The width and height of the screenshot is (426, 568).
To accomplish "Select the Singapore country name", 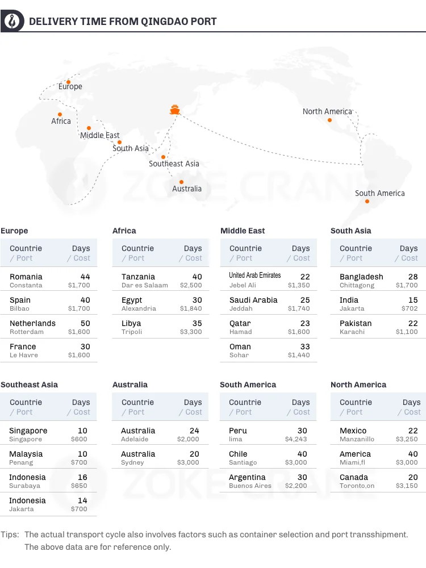I will tap(28, 431).
